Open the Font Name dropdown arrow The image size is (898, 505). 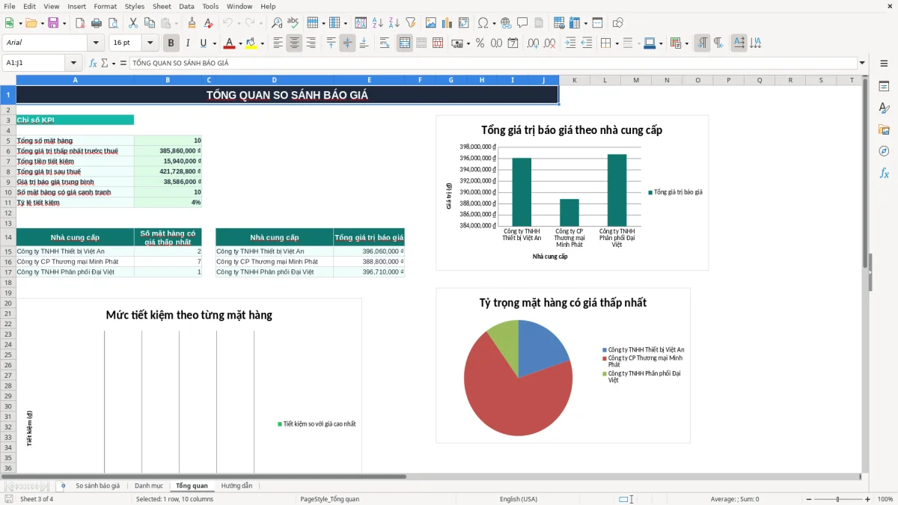(x=96, y=43)
